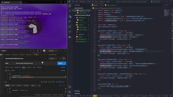Image resolution: width=173 pixels, height=97 pixels.
Task: Open the Search view in VS Code
Action: pos(70,11)
